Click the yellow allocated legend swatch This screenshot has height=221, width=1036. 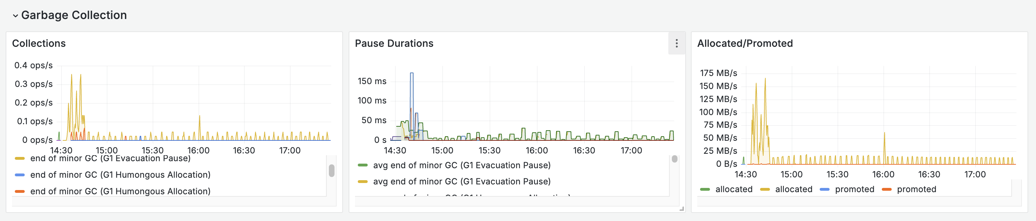(765, 189)
